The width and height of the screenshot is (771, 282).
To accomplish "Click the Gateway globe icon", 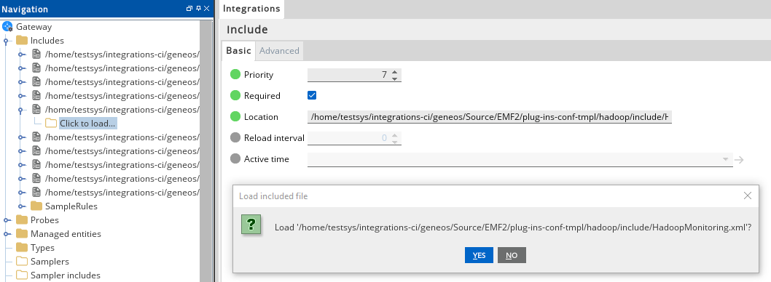I will point(7,26).
